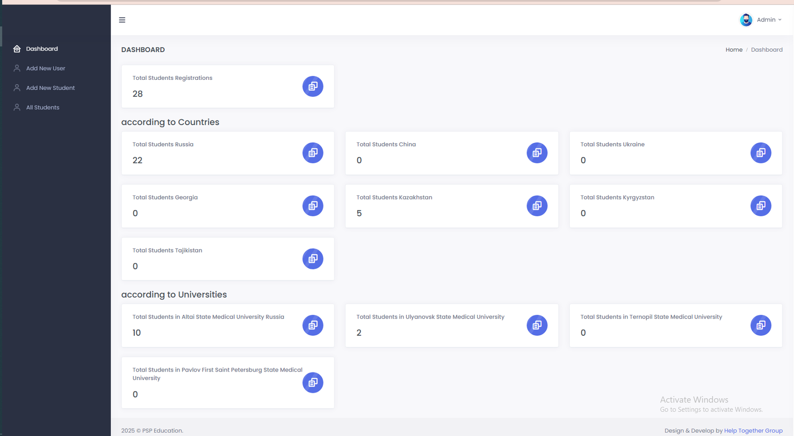The height and width of the screenshot is (436, 794).
Task: Click the Total Students China label
Action: pyautogui.click(x=386, y=144)
